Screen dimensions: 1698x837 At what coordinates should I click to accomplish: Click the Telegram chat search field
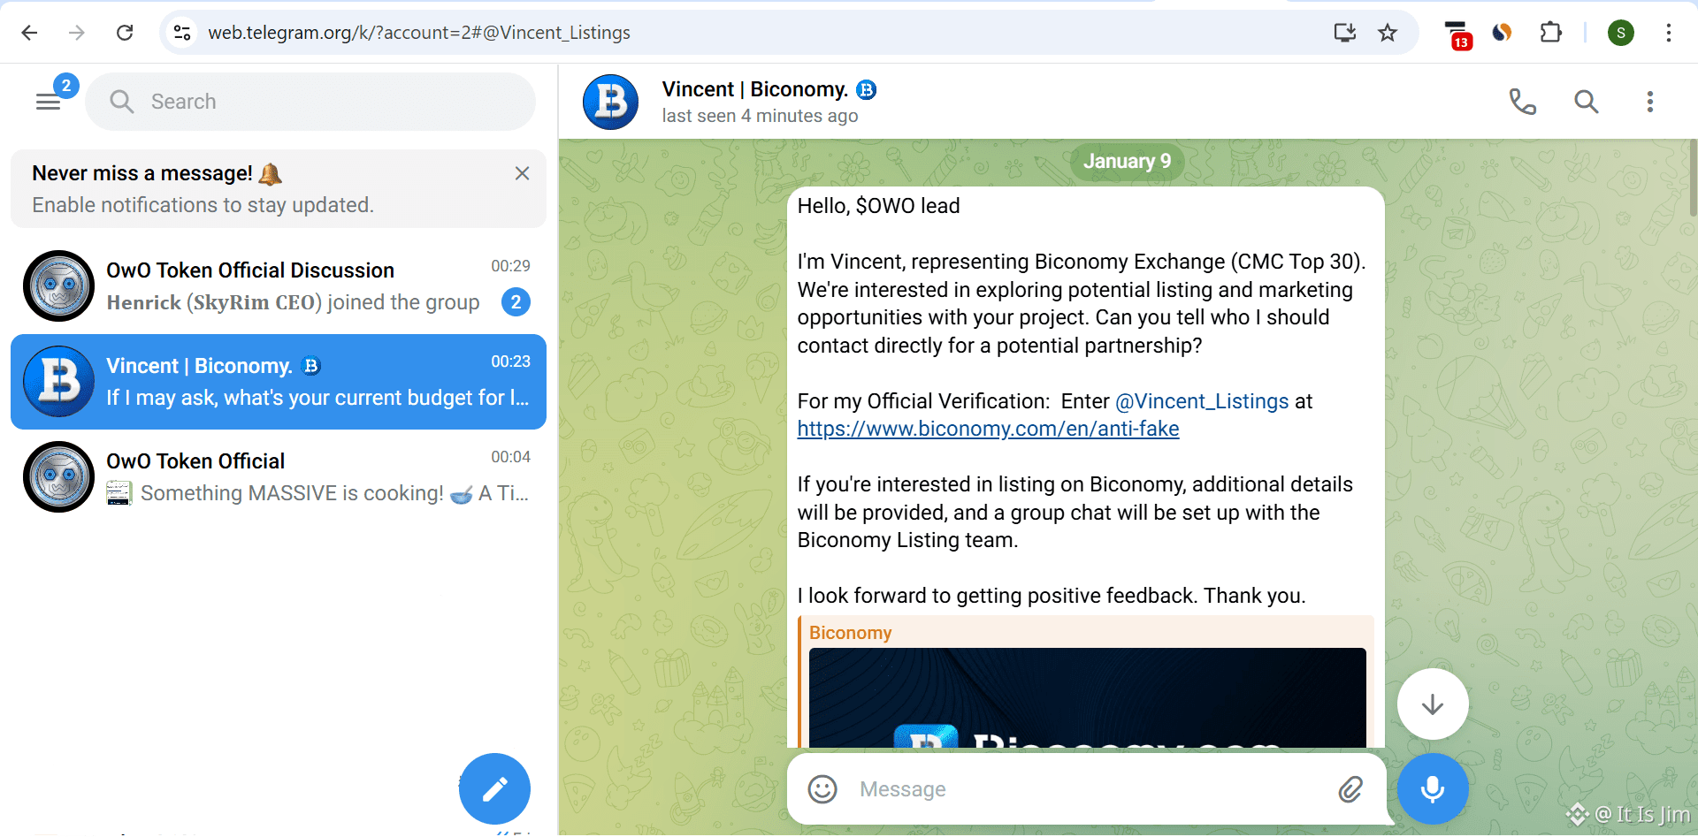(310, 102)
